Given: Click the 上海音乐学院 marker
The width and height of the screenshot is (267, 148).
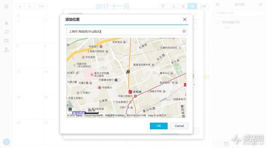Looking at the screenshot, I should [x=164, y=92].
